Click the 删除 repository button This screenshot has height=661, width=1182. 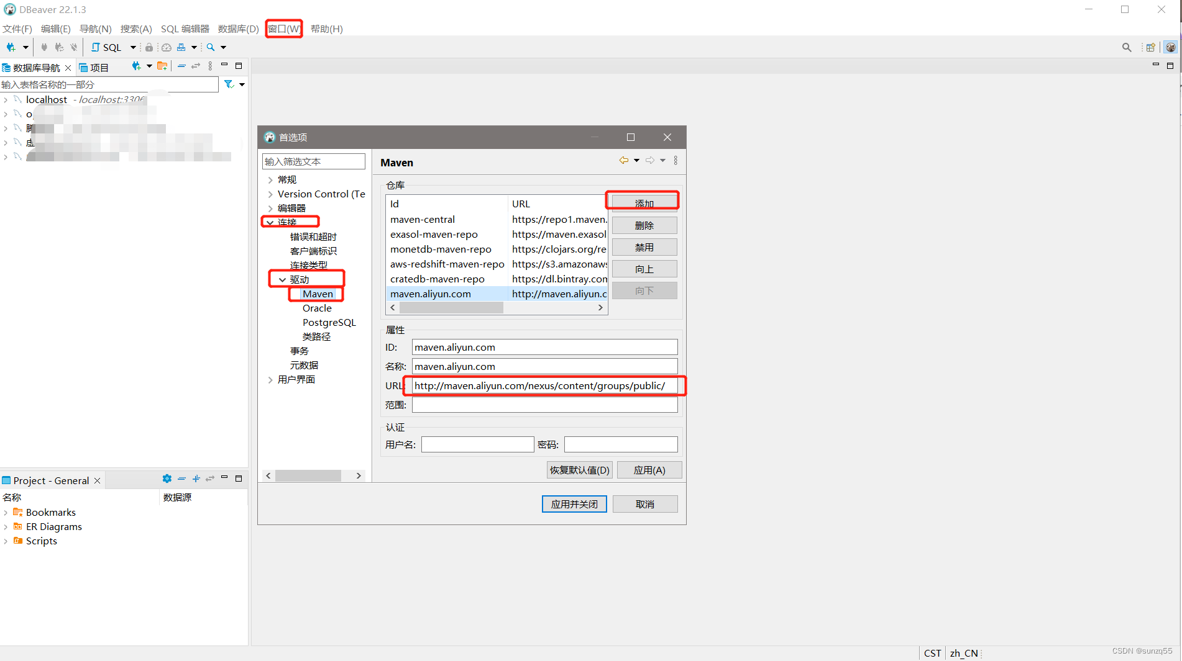[644, 225]
